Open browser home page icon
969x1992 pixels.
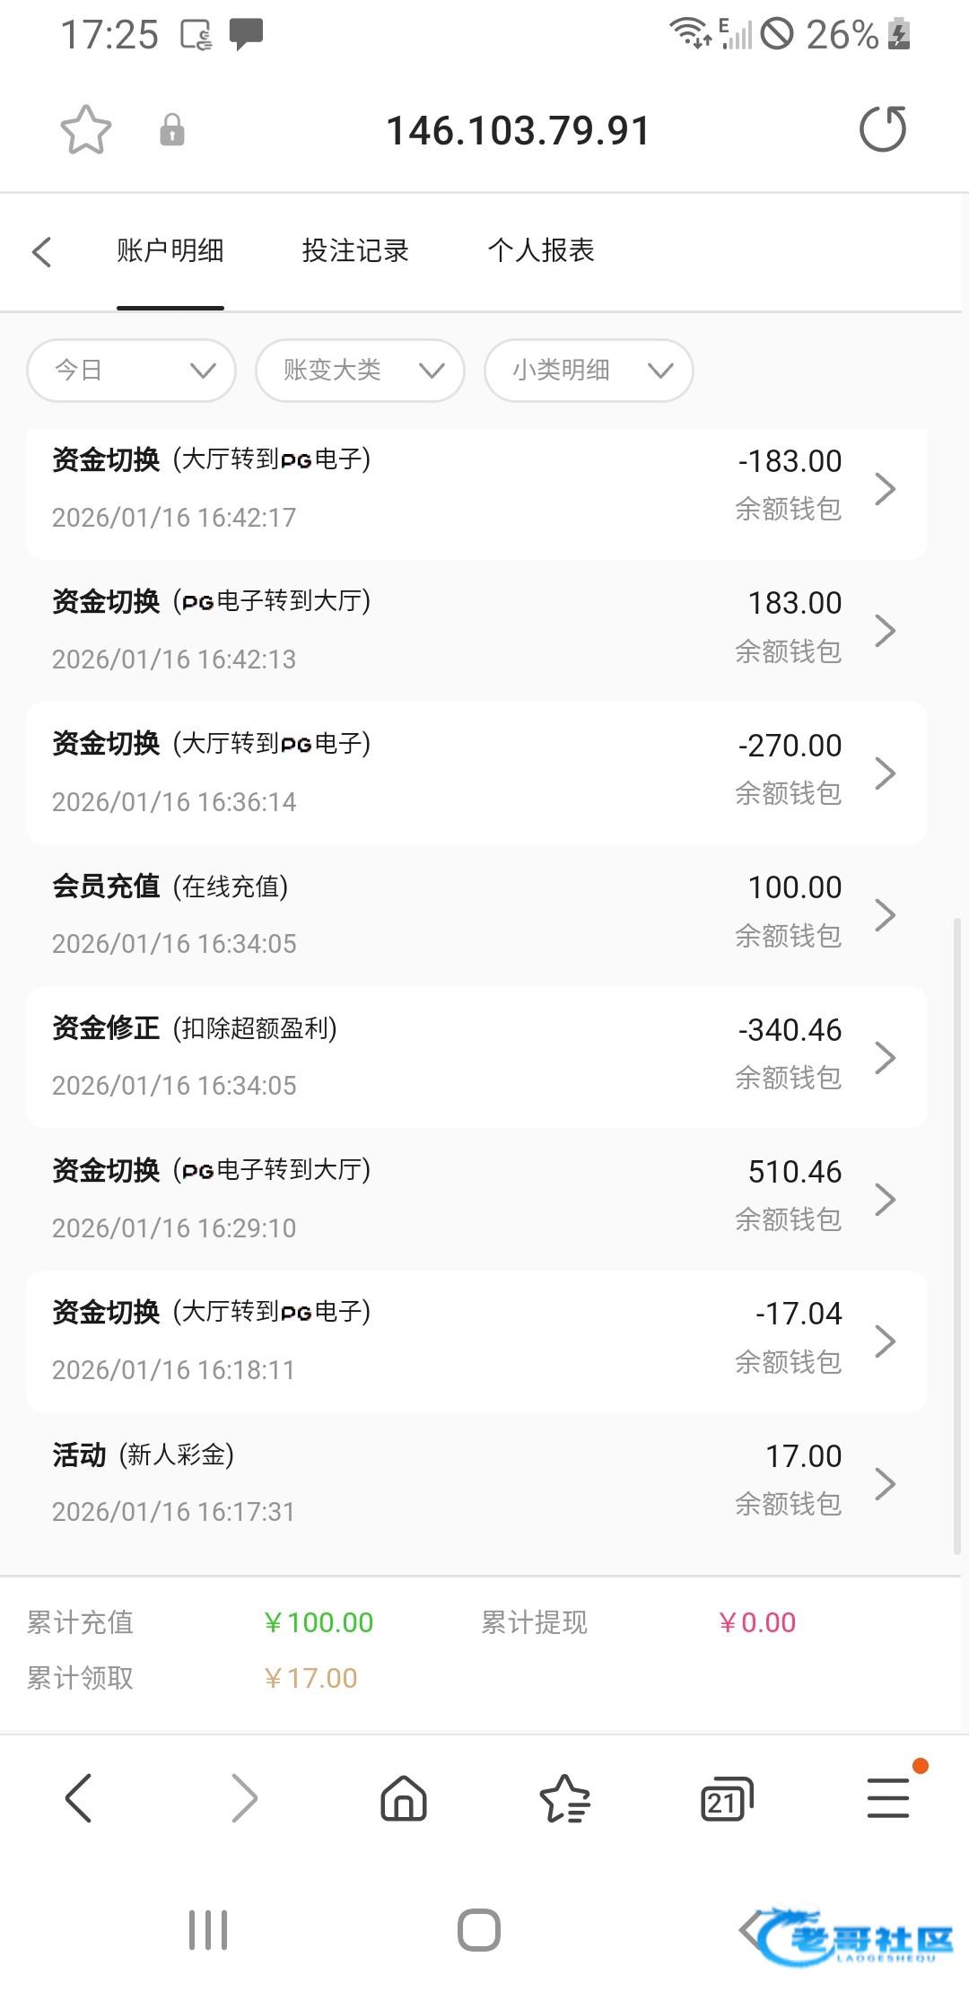click(404, 1798)
